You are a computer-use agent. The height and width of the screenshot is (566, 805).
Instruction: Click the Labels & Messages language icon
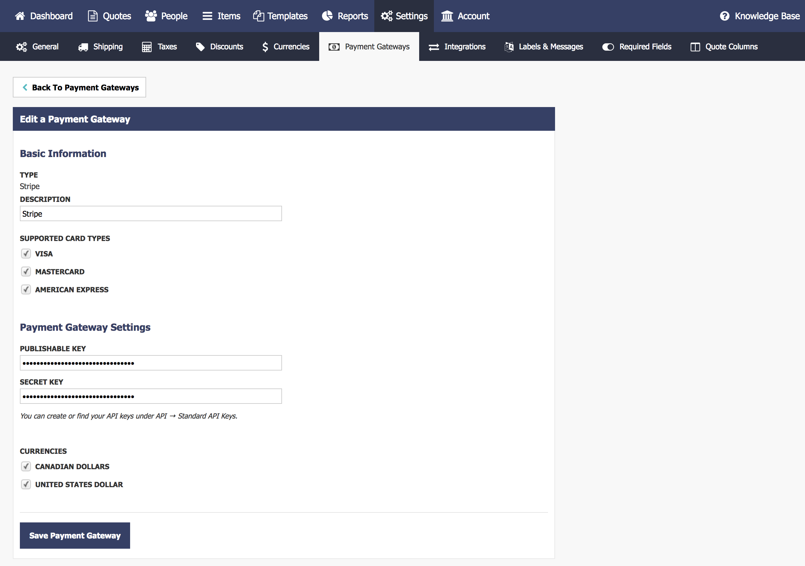pos(509,47)
